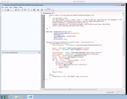
Task: Open a script using the folder icon
Action: tap(5, 10)
